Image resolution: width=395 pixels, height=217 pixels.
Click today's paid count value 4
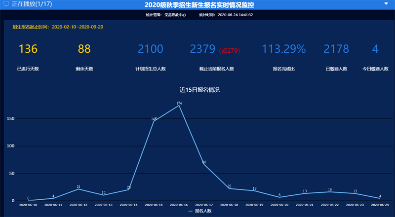click(x=375, y=49)
